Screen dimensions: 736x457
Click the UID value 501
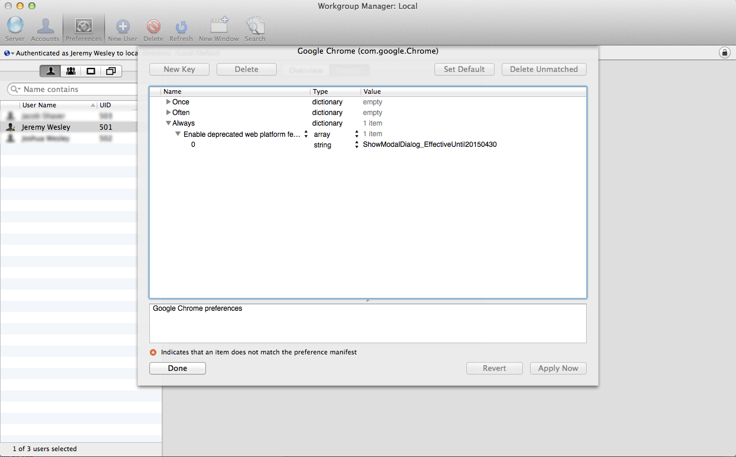[x=106, y=127]
